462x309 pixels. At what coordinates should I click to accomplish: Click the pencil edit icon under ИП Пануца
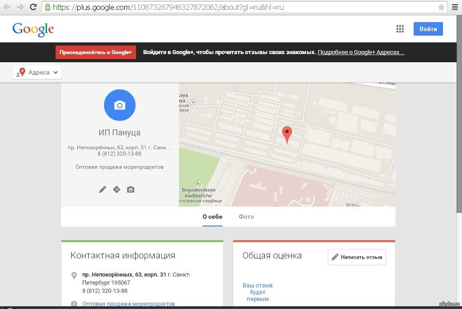[103, 189]
